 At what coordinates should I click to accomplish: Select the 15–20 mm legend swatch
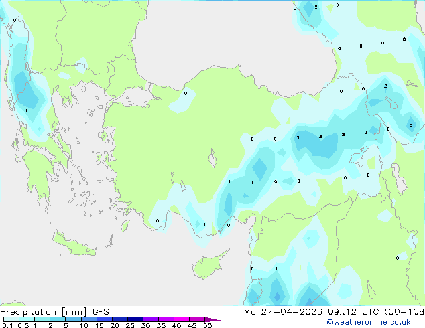105,319
